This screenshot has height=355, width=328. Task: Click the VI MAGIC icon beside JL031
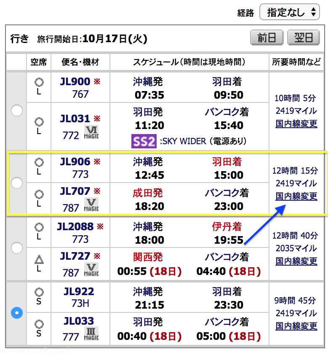[x=91, y=132]
